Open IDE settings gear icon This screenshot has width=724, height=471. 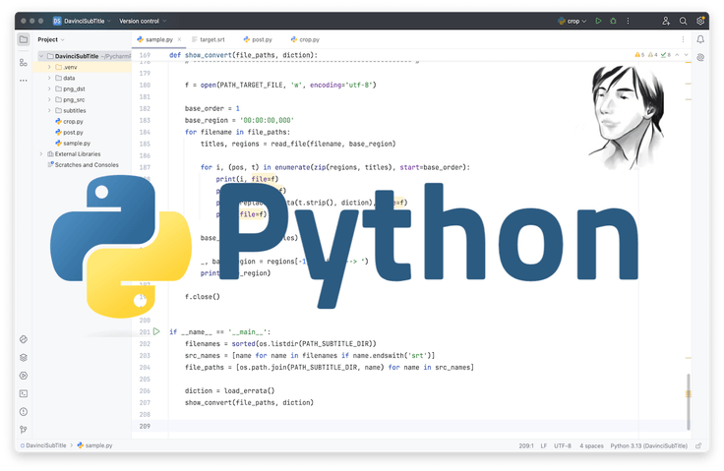point(701,20)
